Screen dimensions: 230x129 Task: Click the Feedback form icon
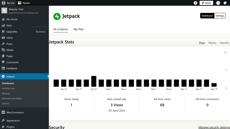click(x=3, y=68)
